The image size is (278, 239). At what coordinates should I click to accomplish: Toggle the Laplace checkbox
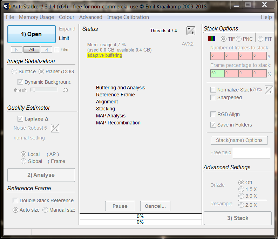point(20,119)
